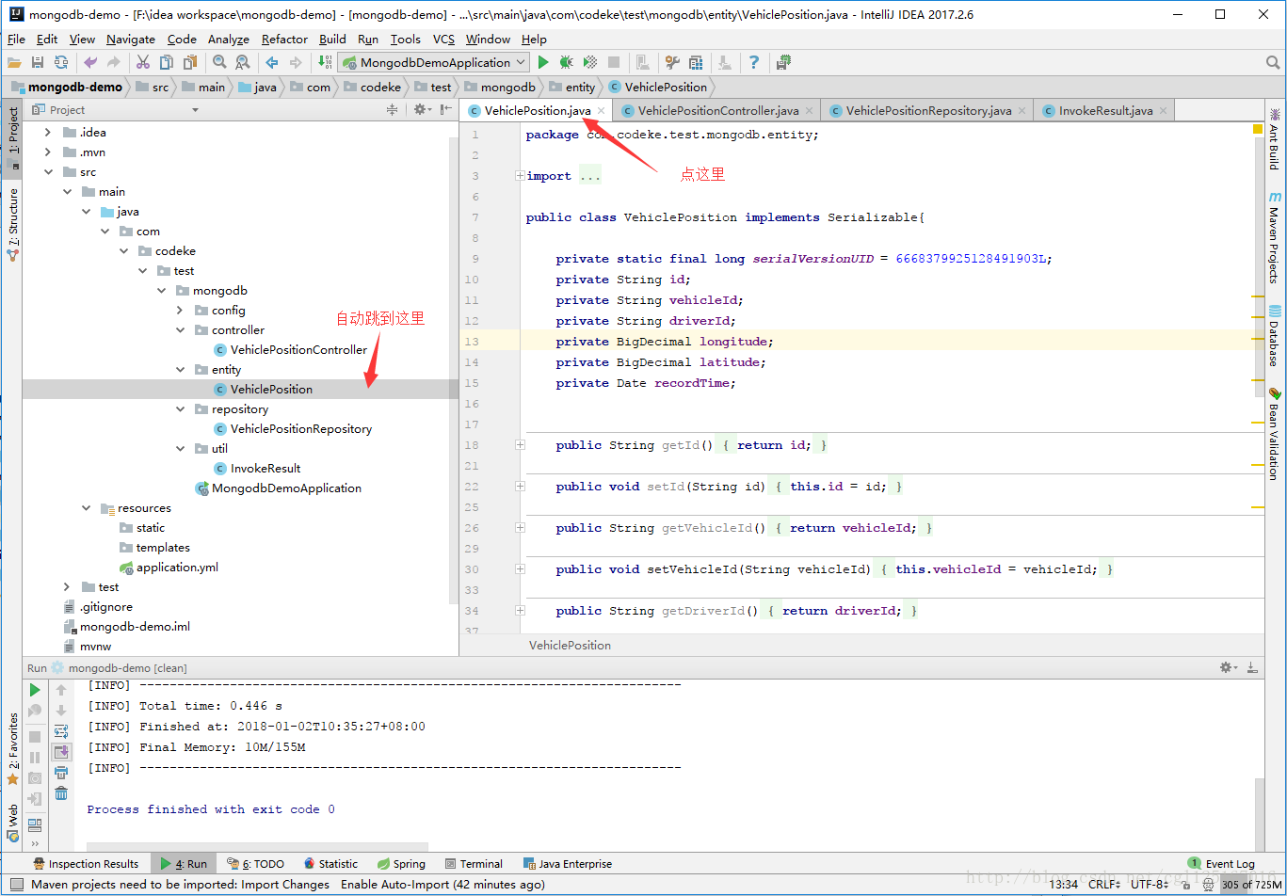Collapse the src folder in Project view
The height and width of the screenshot is (896, 1287).
(x=49, y=171)
